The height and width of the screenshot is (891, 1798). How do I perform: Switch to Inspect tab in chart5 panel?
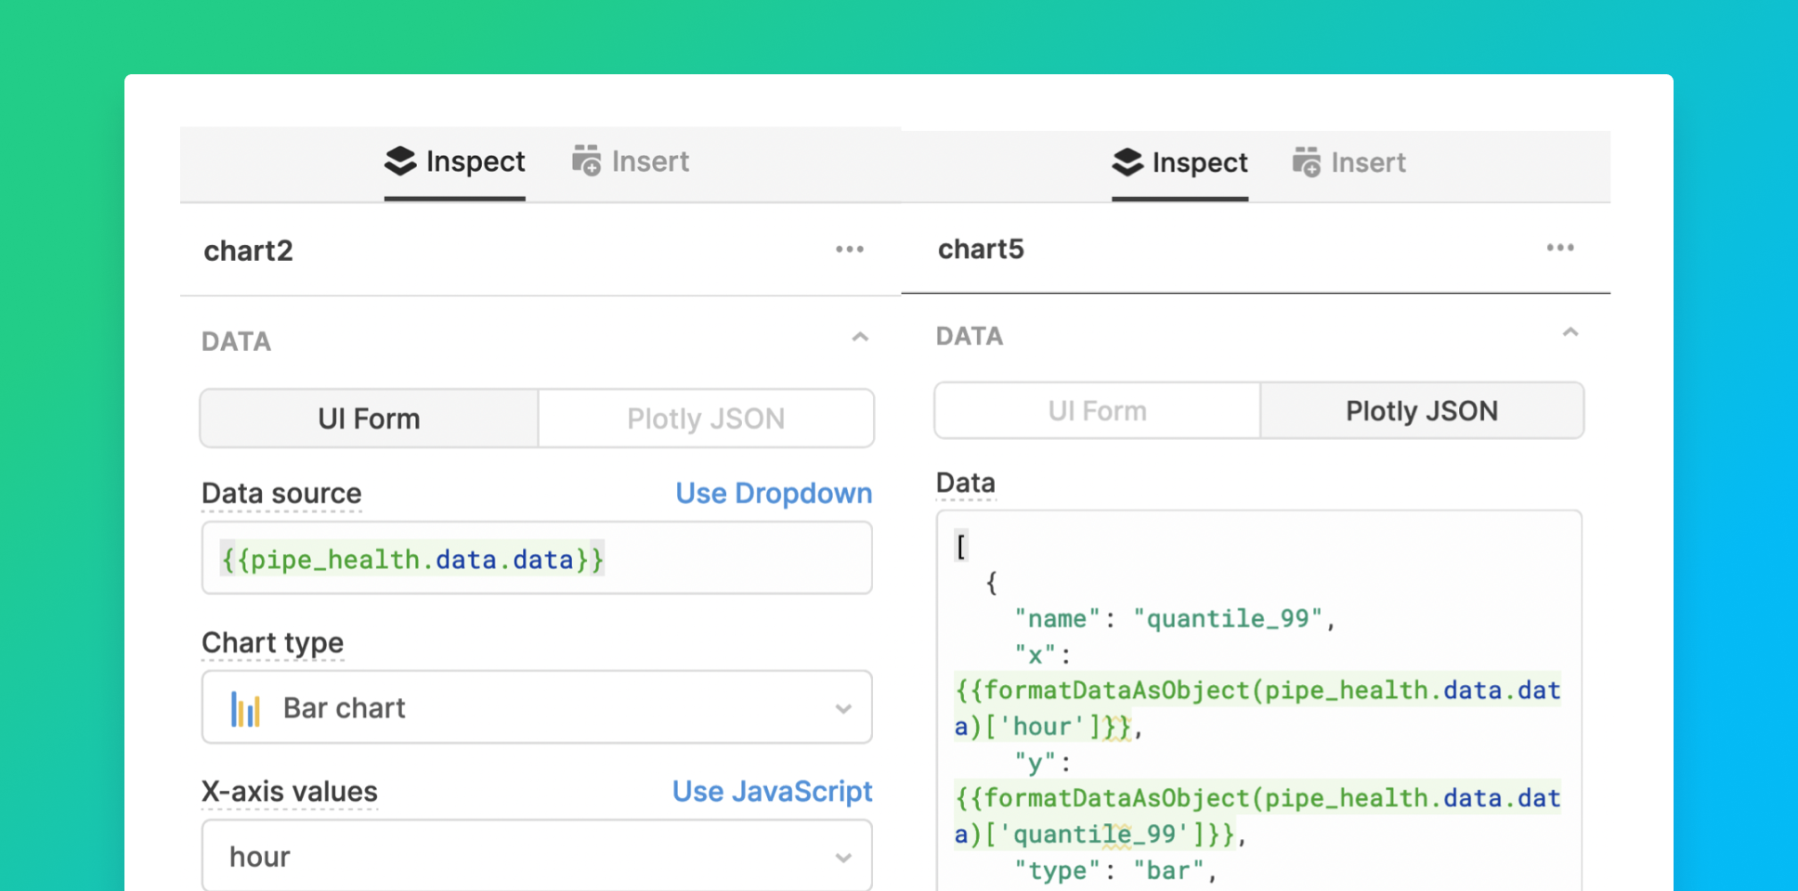click(x=1179, y=163)
